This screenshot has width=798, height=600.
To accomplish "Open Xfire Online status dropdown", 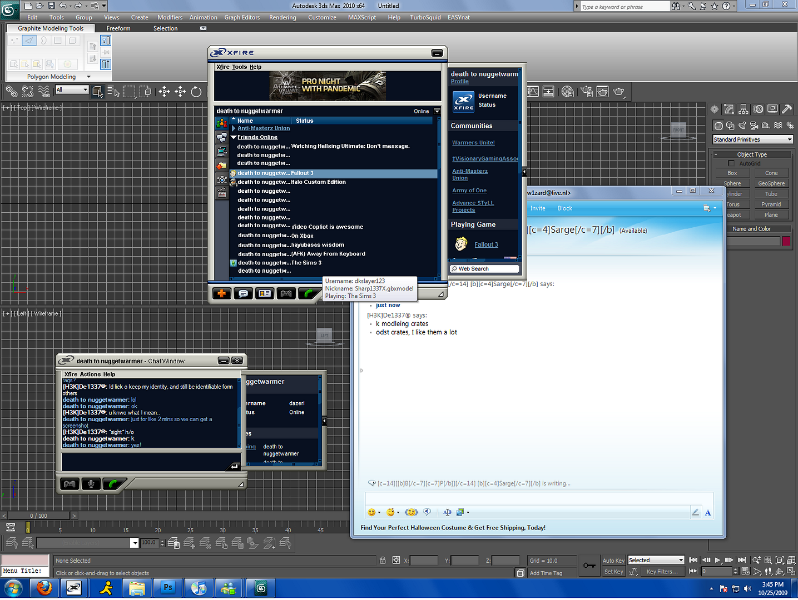I will pos(437,112).
